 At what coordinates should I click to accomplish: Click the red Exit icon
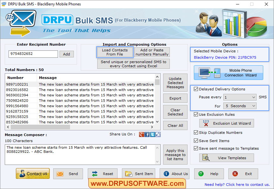click(x=235, y=173)
